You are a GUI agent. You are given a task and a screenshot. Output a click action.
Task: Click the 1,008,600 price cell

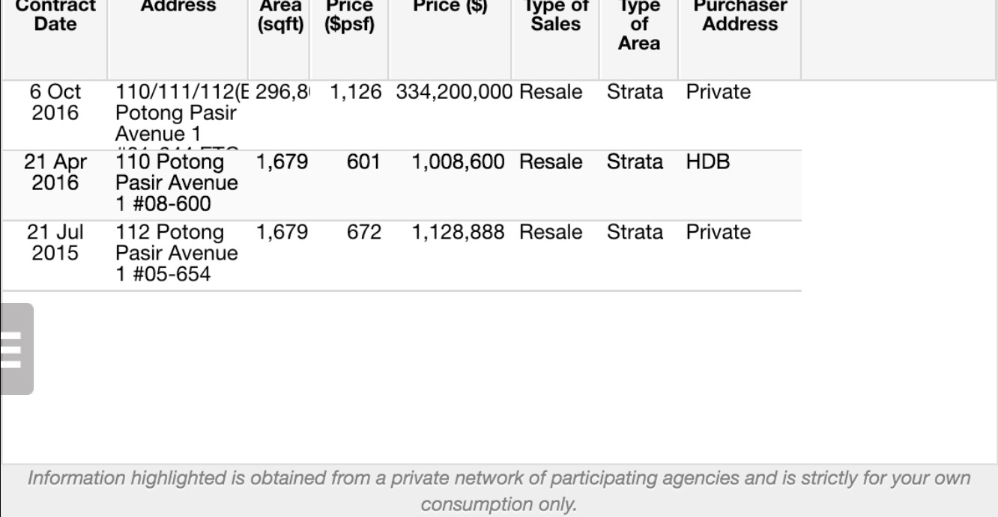coord(459,162)
